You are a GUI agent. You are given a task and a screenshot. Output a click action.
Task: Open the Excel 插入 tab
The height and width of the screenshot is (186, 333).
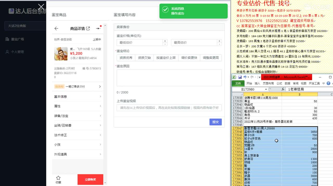point(257,83)
